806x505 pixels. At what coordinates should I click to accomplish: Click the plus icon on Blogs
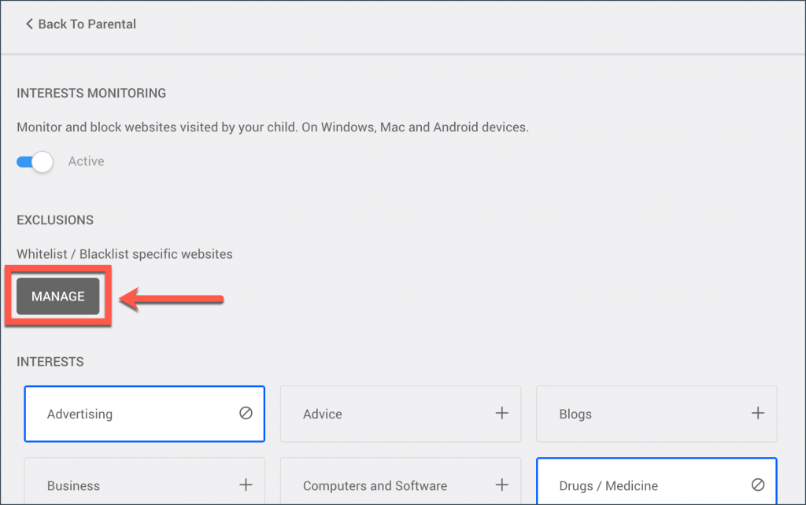click(758, 413)
